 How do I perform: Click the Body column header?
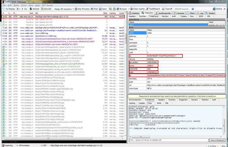105,13
